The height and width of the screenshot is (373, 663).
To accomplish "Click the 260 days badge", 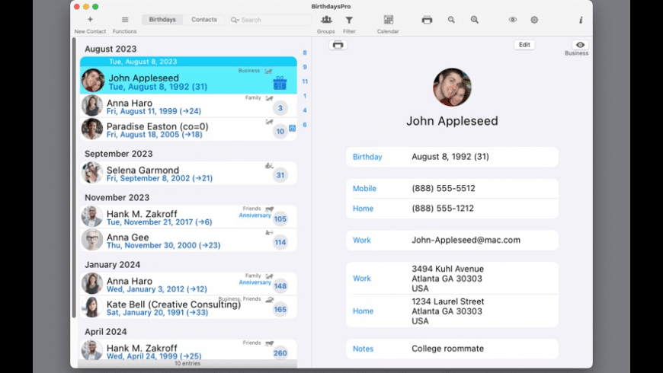I will [280, 353].
